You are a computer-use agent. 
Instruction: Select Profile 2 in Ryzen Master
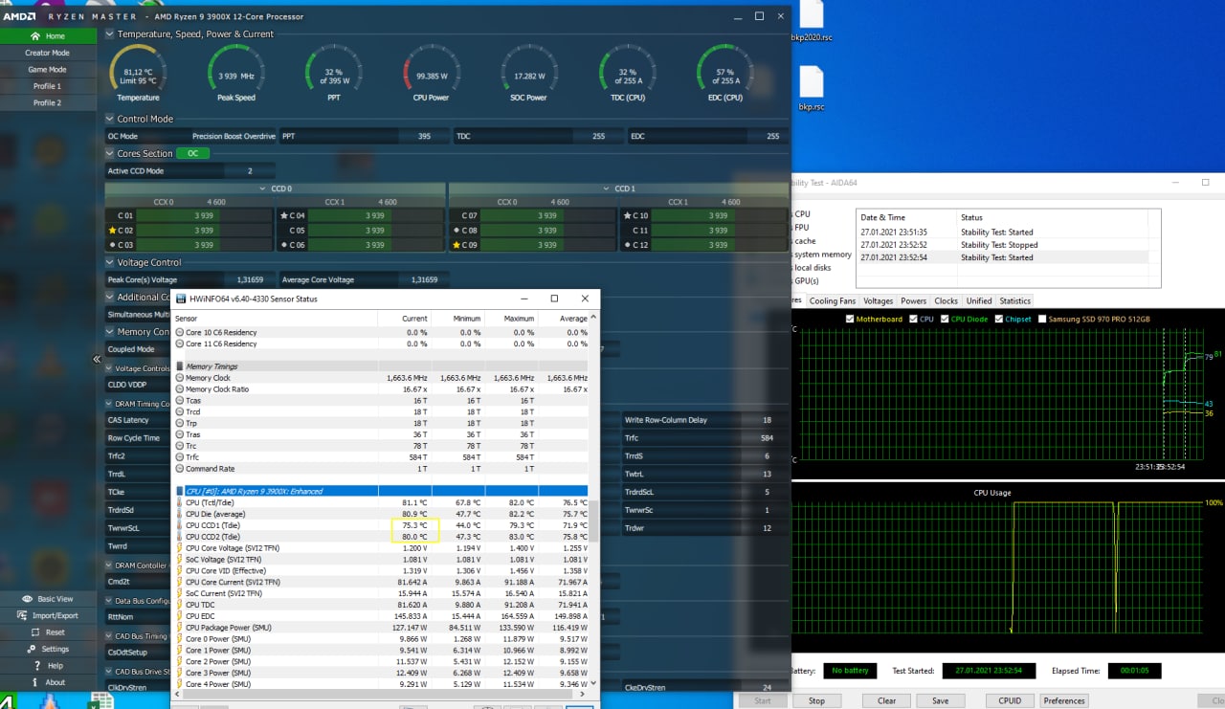click(48, 102)
